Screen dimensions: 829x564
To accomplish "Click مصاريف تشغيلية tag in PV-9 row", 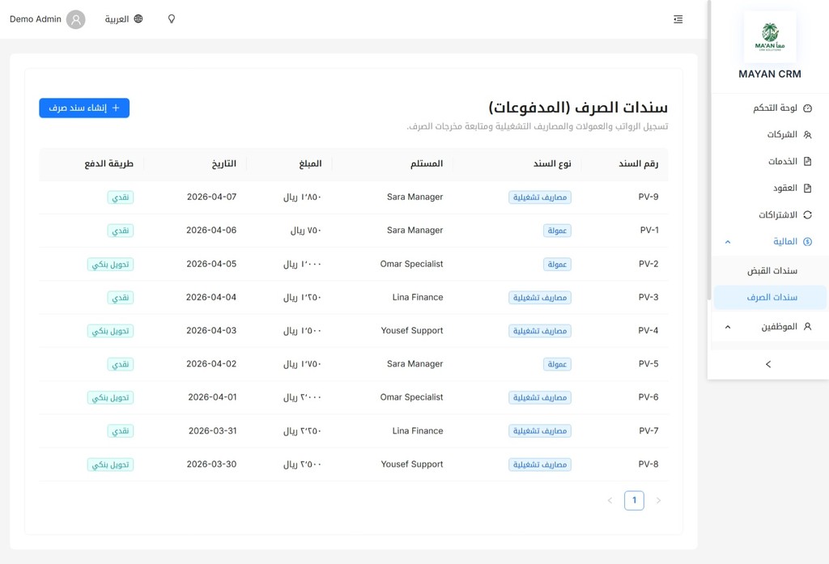I will 540,197.
